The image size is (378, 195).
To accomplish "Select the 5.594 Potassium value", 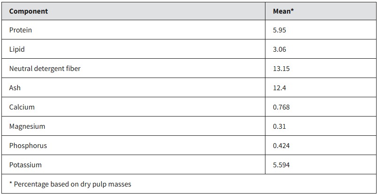I will pyautogui.click(x=281, y=165).
